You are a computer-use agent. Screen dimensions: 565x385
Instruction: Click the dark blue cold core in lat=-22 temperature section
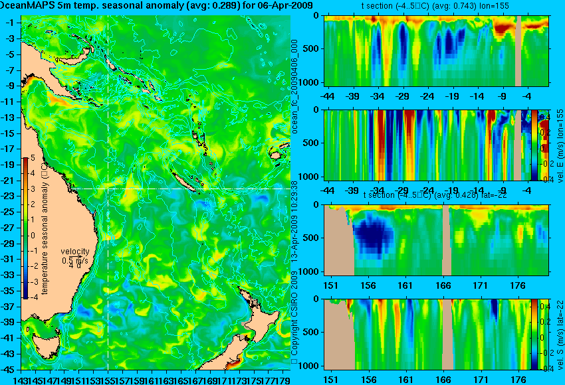pos(373,234)
